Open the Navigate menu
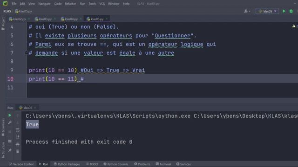 click(x=44, y=4)
